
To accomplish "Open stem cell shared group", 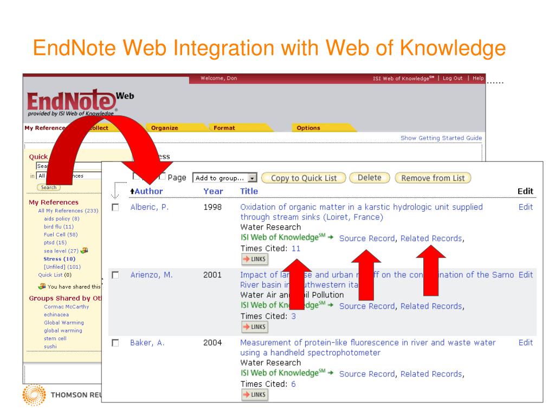I will click(x=55, y=339).
